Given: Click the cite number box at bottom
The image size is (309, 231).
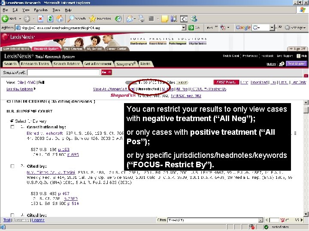Looking at the screenshot, I should (x=274, y=220).
